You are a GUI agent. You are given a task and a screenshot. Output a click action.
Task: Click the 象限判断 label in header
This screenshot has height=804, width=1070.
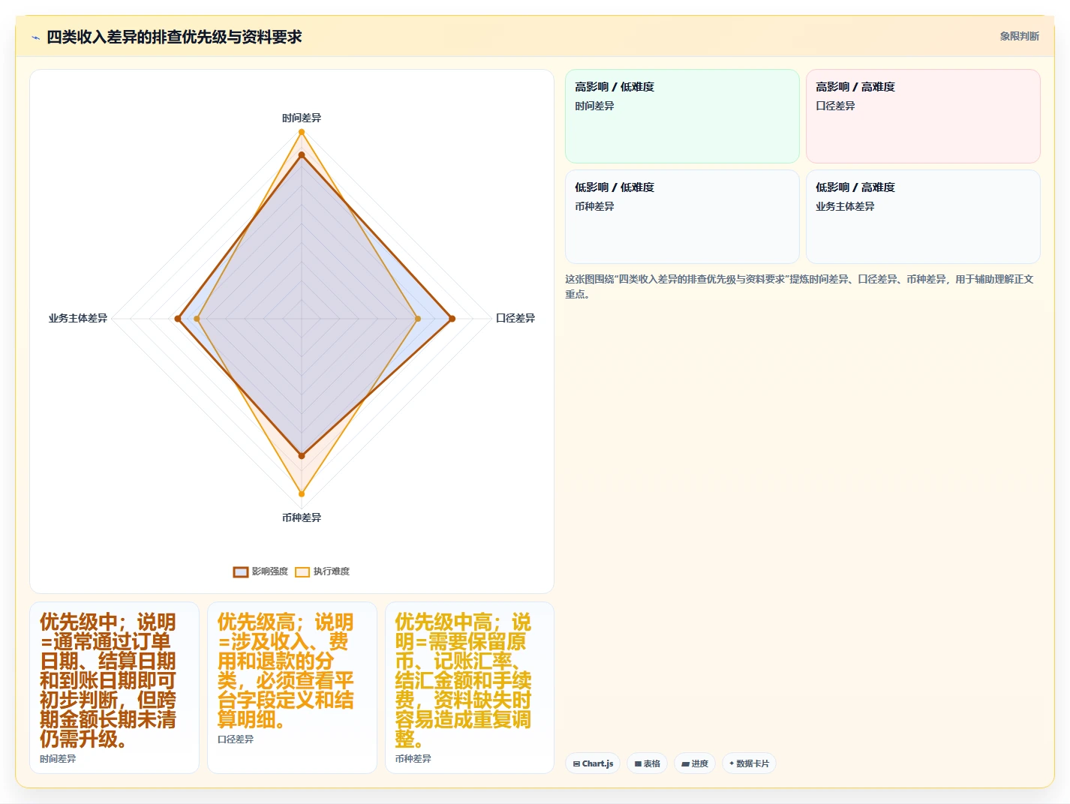coord(1019,36)
